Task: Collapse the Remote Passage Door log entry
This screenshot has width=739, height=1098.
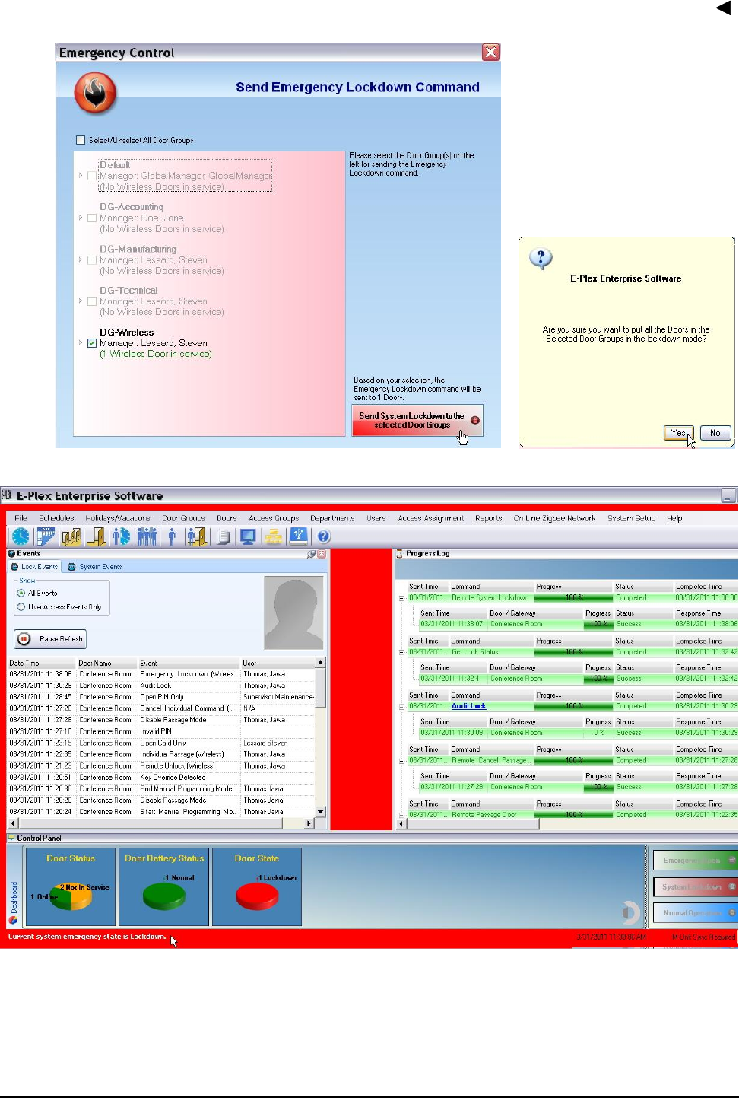Action: [x=402, y=815]
